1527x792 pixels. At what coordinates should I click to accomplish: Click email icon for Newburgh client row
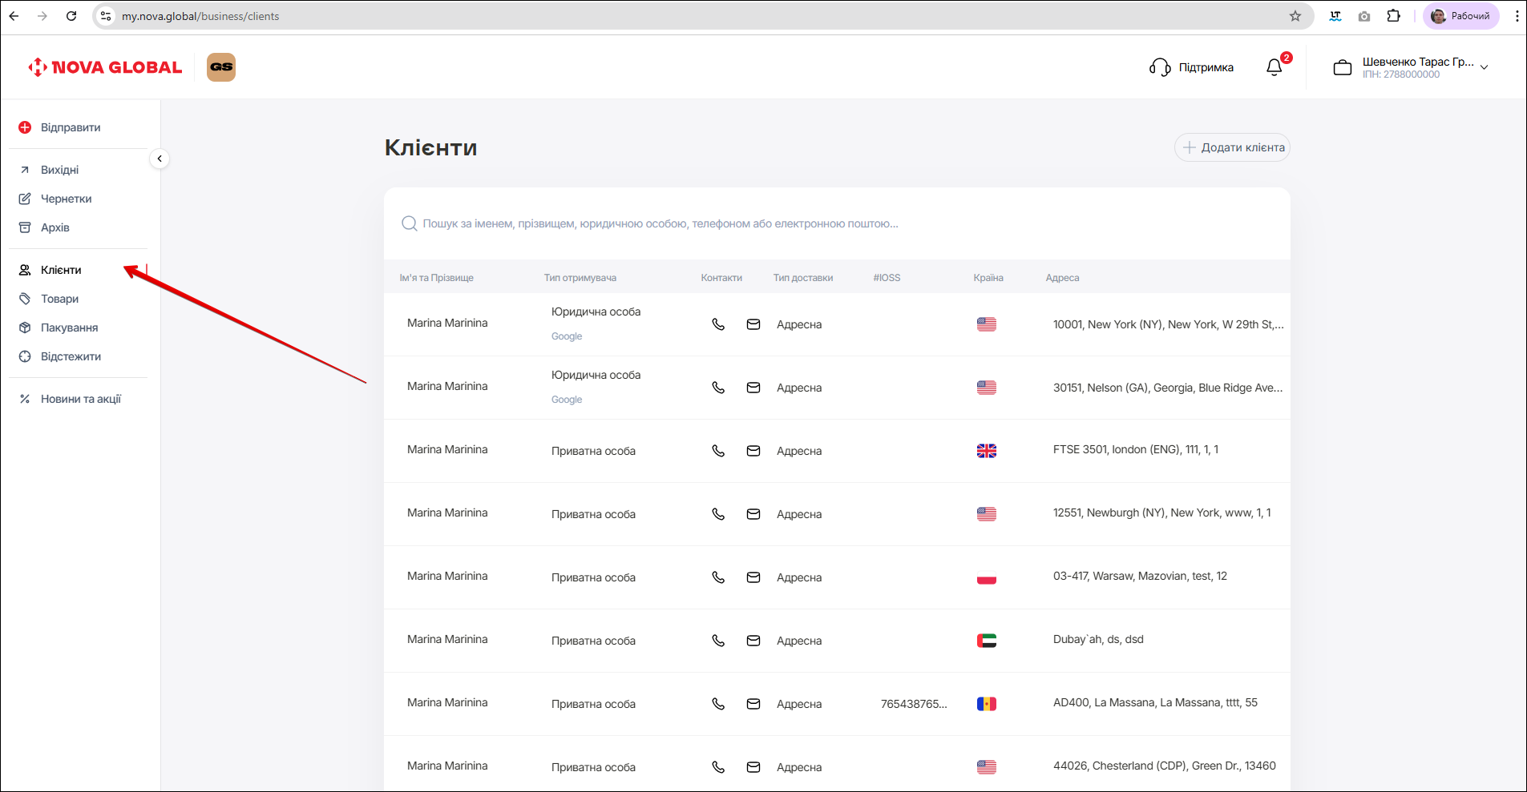tap(753, 514)
